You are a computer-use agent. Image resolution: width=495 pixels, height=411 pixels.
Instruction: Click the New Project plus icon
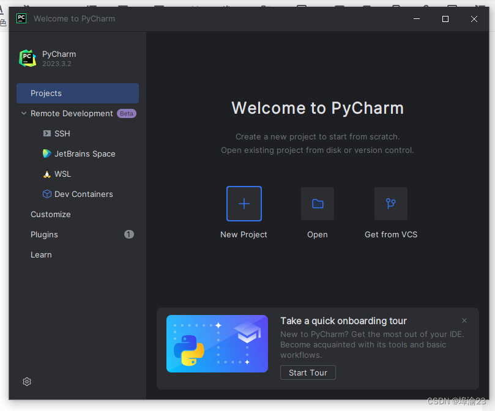tap(244, 204)
